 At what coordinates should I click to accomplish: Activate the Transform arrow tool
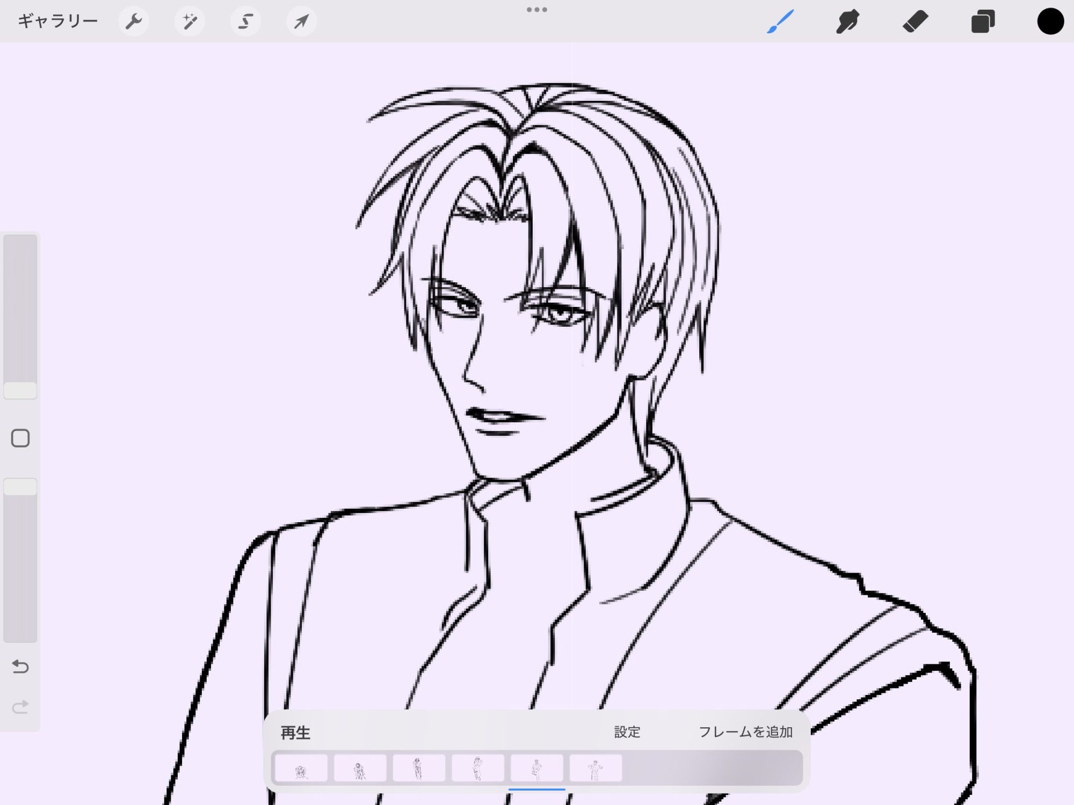click(301, 21)
